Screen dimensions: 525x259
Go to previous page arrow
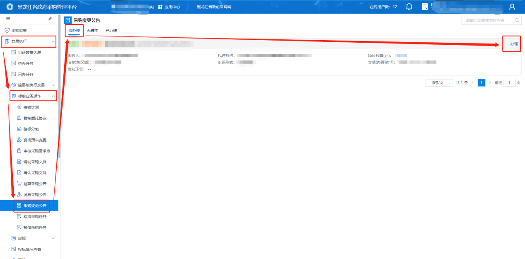tap(473, 82)
